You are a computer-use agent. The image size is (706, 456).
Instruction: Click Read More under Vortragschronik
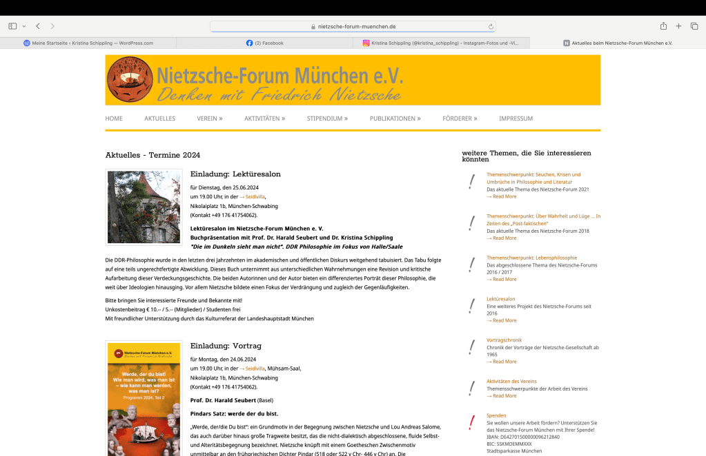[x=503, y=362]
